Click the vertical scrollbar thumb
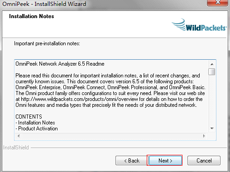 point(212,72)
